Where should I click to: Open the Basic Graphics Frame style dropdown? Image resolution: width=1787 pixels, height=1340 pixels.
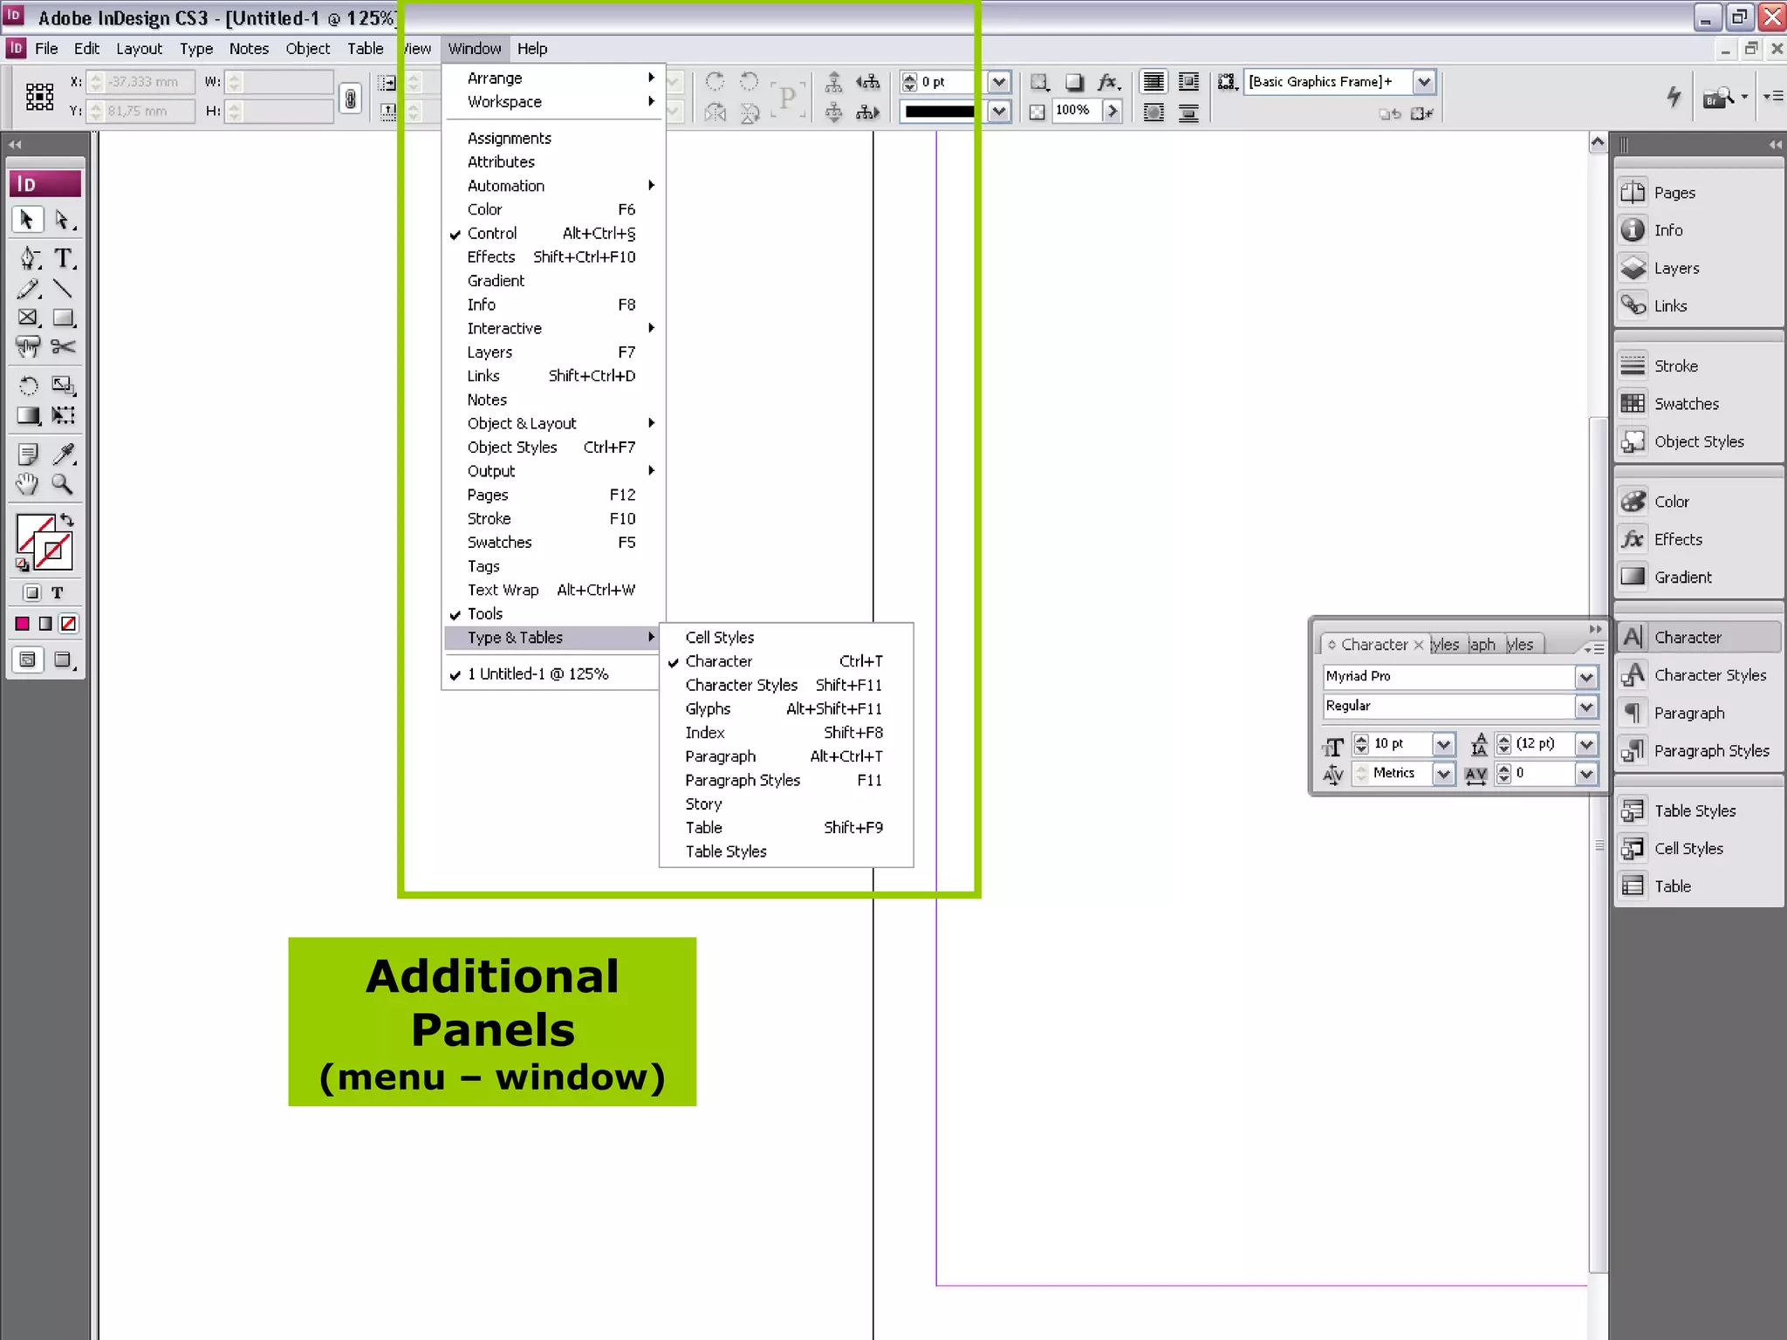coord(1424,82)
